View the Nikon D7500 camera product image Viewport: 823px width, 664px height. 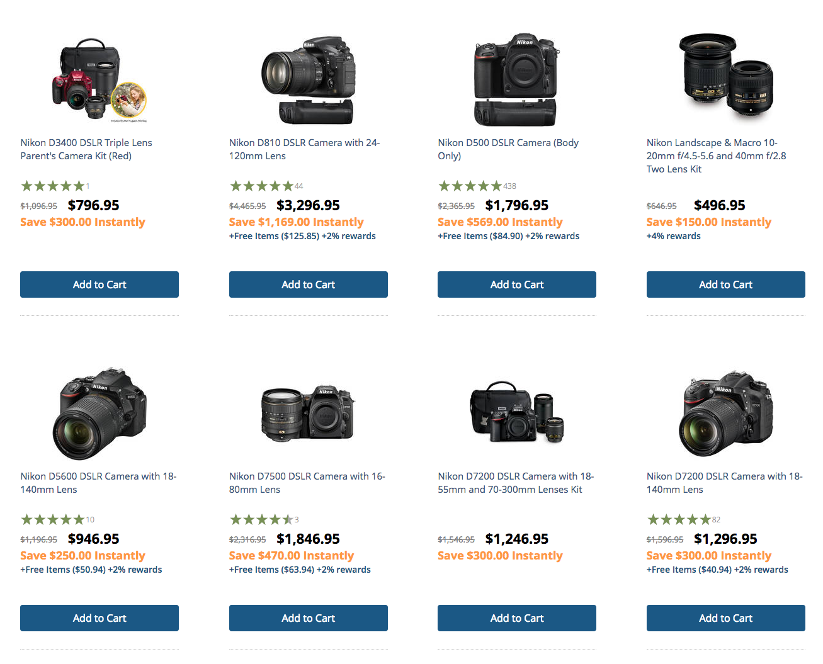point(308,413)
